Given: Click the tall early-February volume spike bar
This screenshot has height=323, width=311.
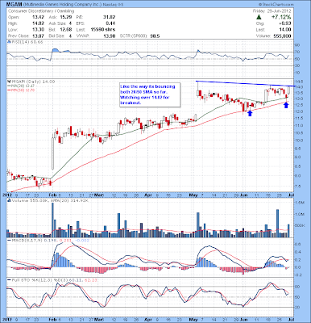Looking at the screenshot, I should 52,220.
